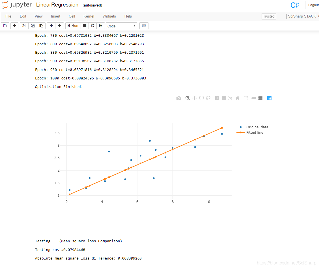Click the SciSharp STACK kernel name
The image size is (319, 268).
pos(302,16)
